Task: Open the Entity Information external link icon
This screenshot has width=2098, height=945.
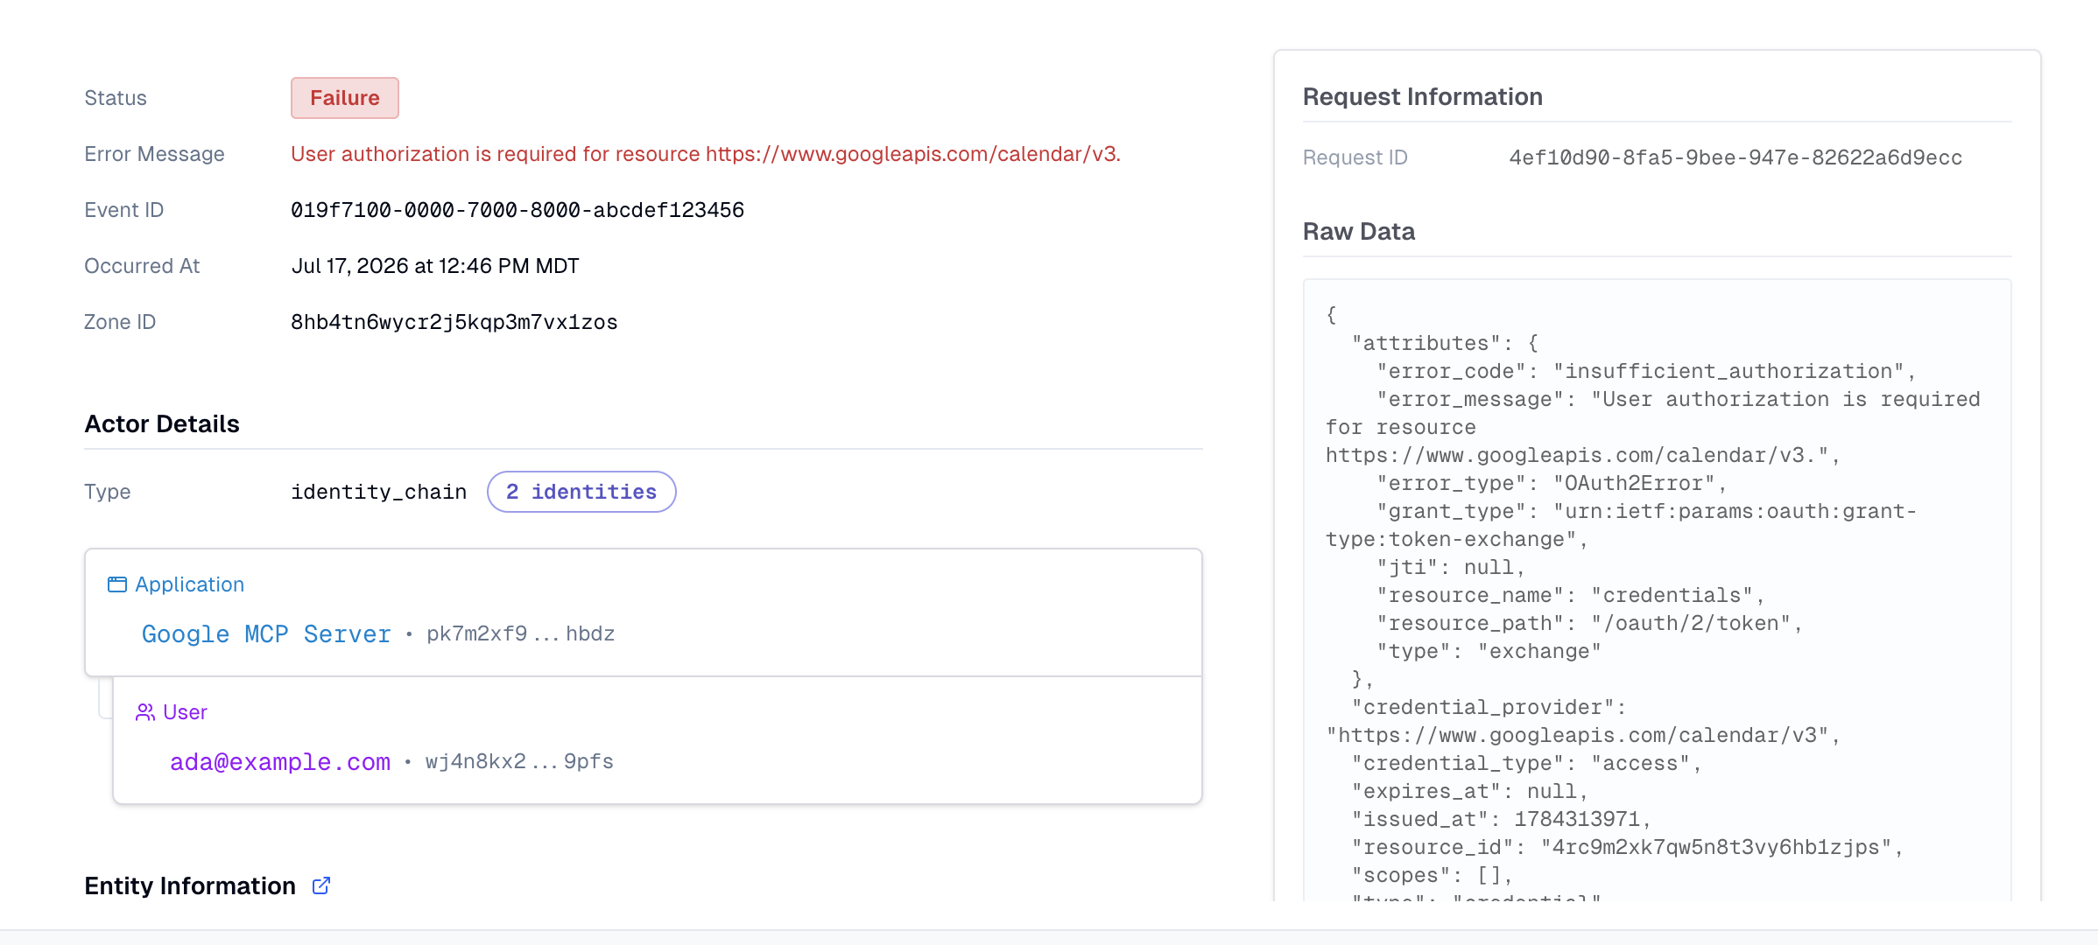Action: click(321, 885)
